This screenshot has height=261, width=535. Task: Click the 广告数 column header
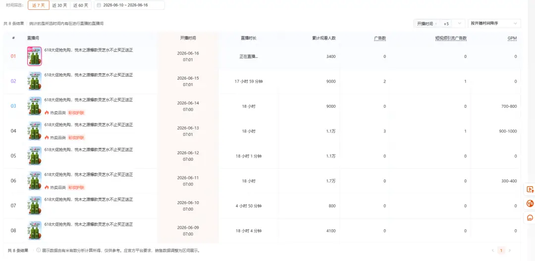pyautogui.click(x=380, y=38)
